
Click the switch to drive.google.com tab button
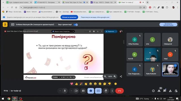95,17
